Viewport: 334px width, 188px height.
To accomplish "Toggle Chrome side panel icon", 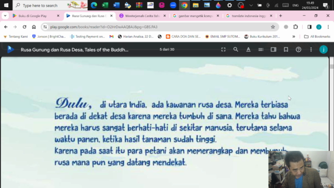I will 309,27.
